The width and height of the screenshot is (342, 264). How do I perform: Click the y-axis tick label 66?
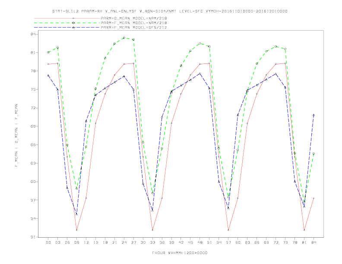point(33,145)
